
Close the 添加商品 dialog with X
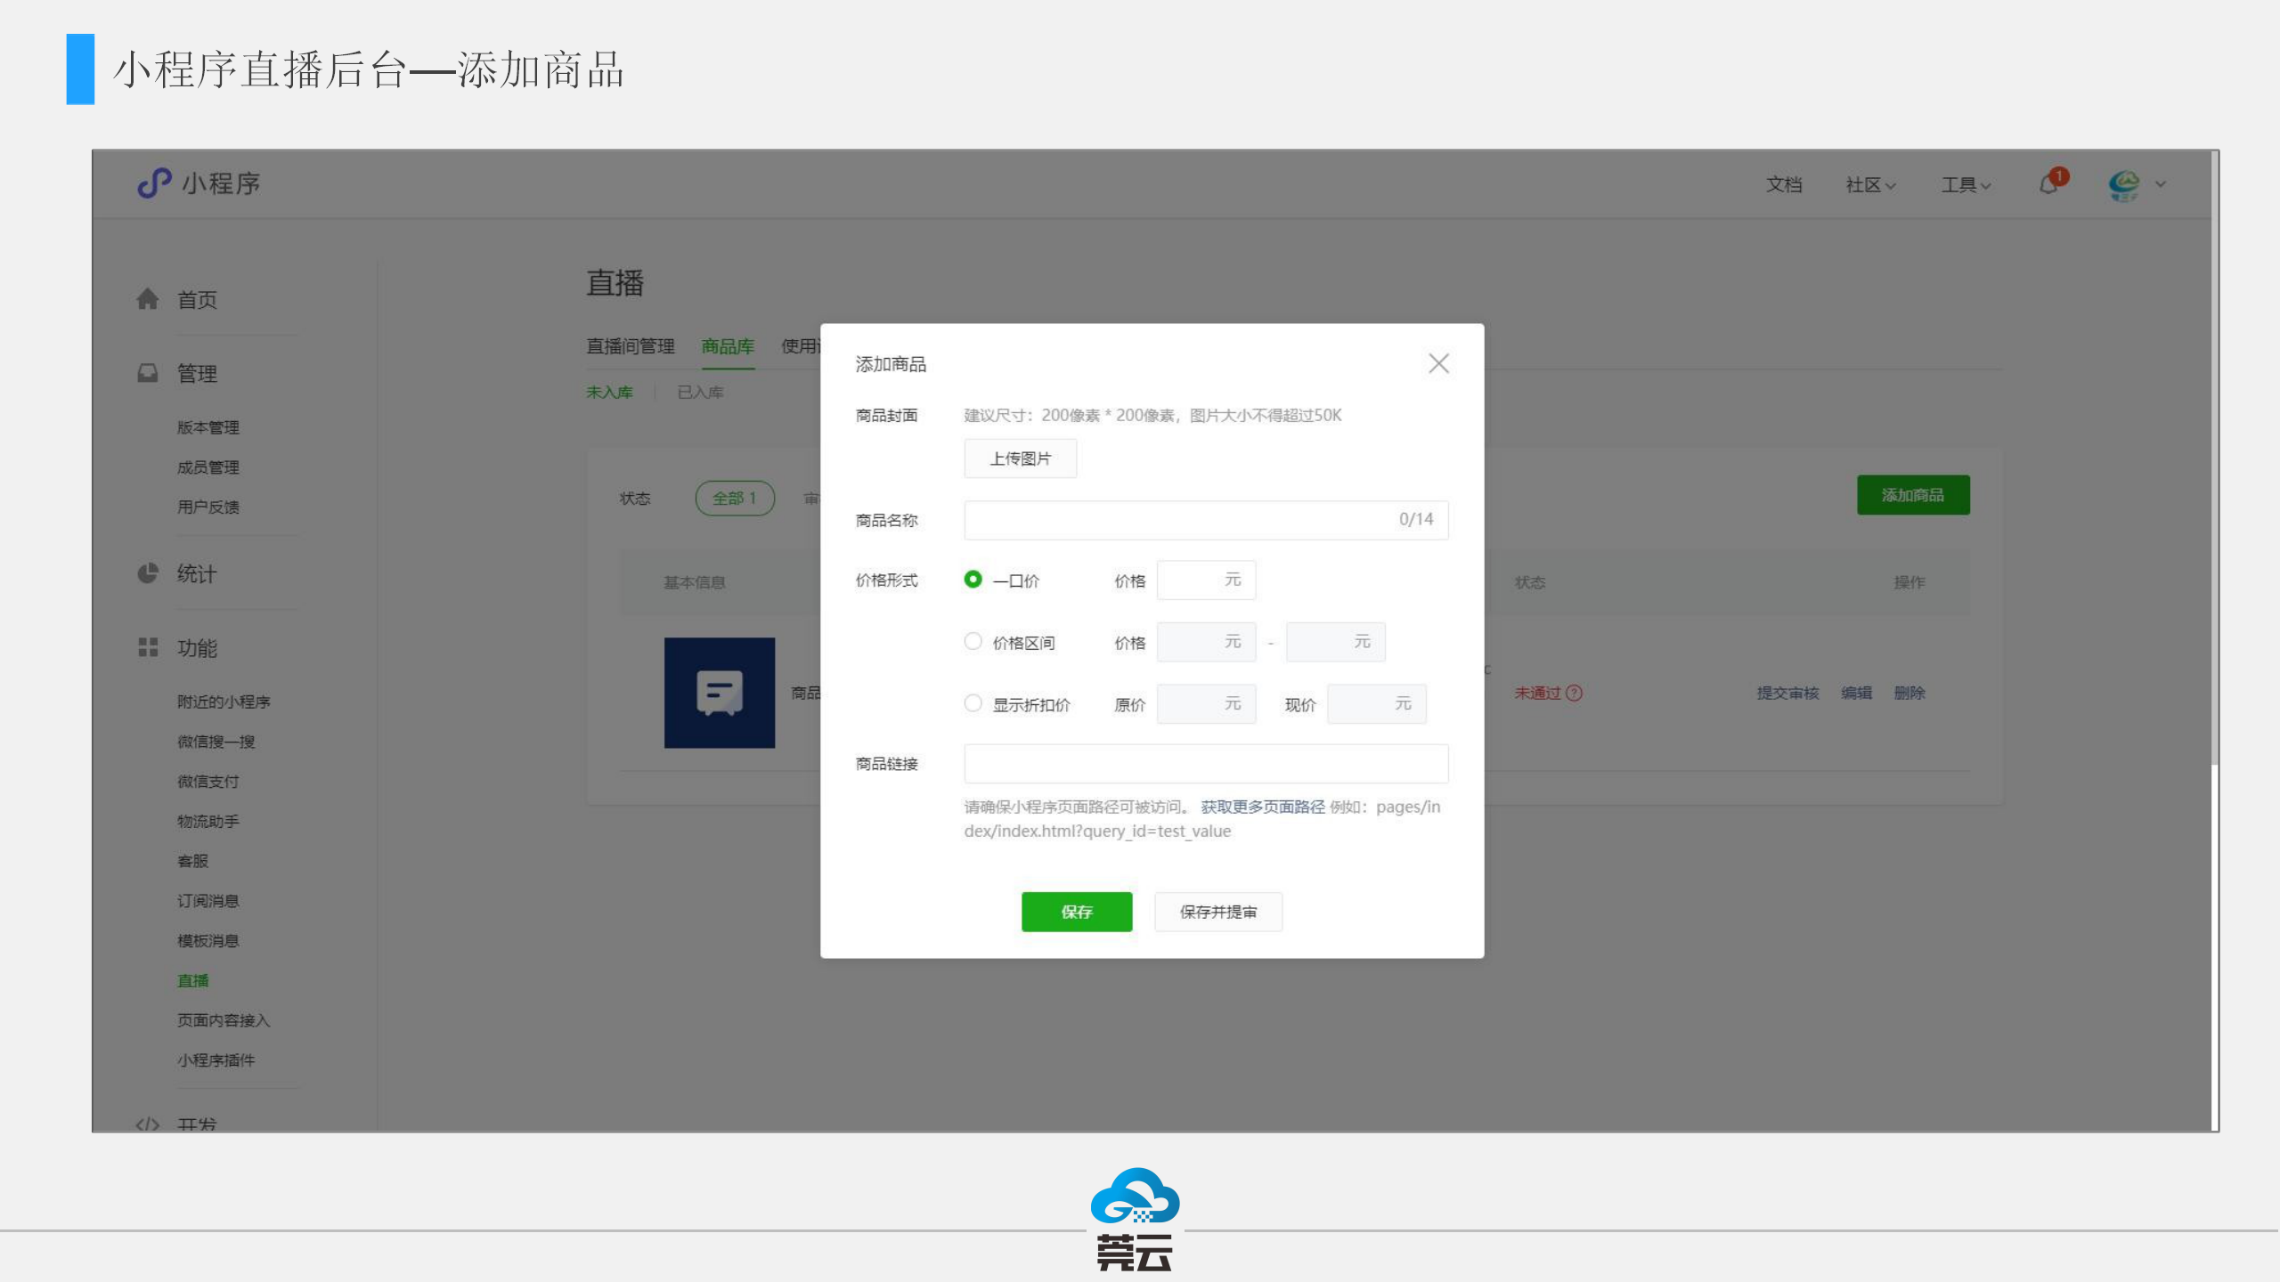click(1438, 363)
